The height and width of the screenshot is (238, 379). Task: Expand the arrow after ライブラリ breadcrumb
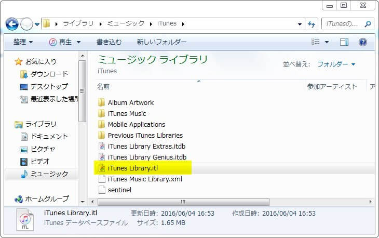pos(101,24)
